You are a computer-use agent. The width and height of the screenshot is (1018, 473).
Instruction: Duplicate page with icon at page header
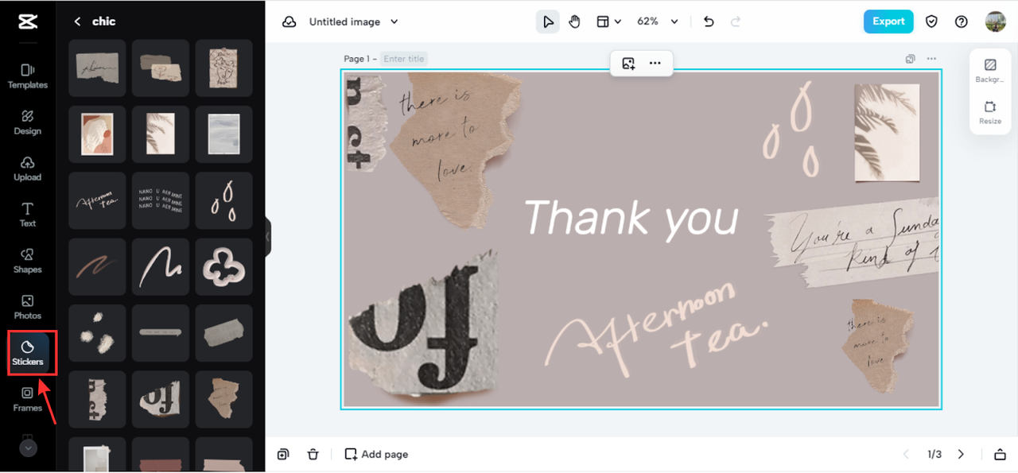910,59
